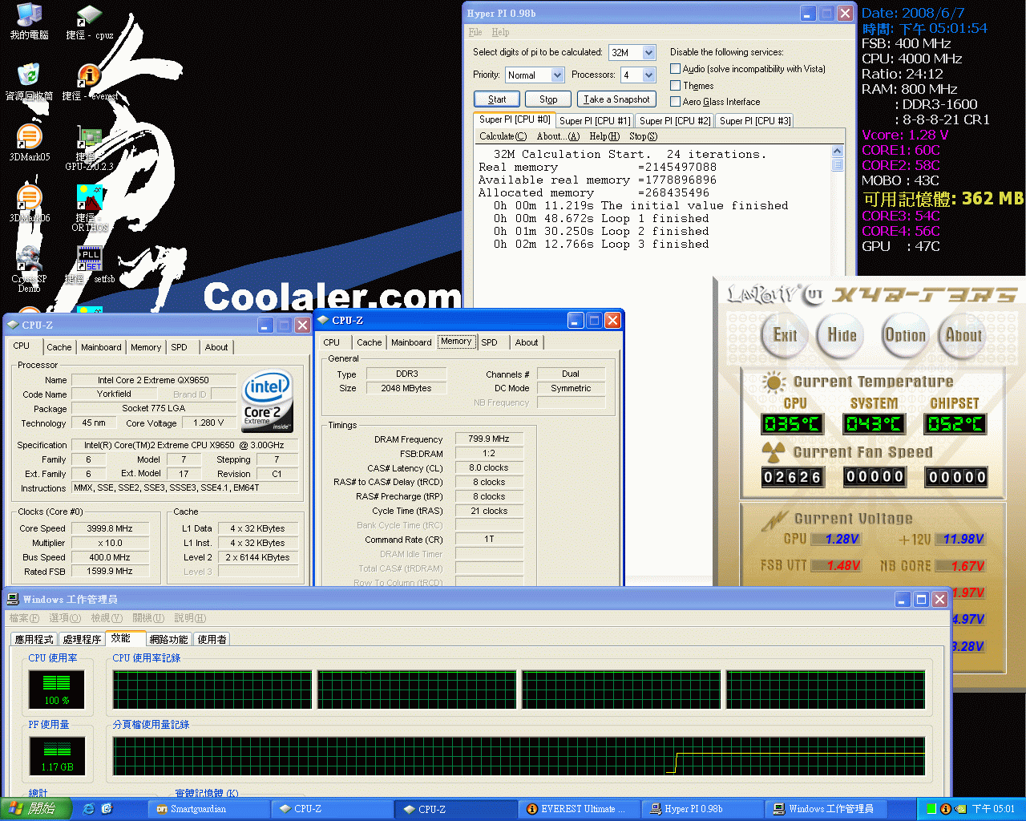This screenshot has width=1026, height=821.
Task: Open the ORTHOS shortcut desktop icon
Action: click(x=89, y=208)
